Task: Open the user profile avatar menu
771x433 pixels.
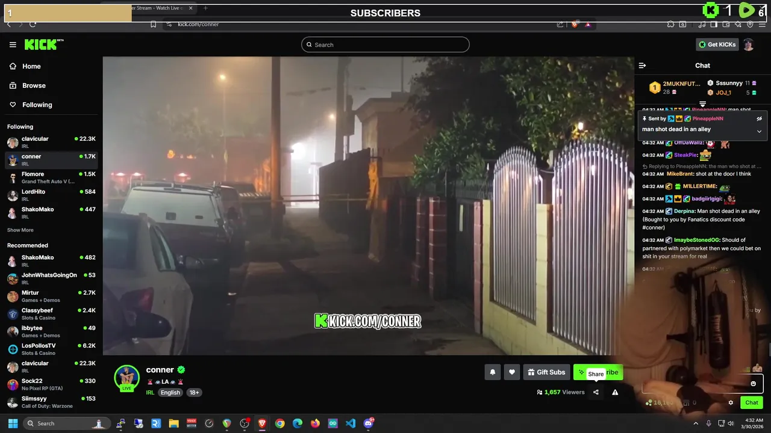Action: point(748,45)
